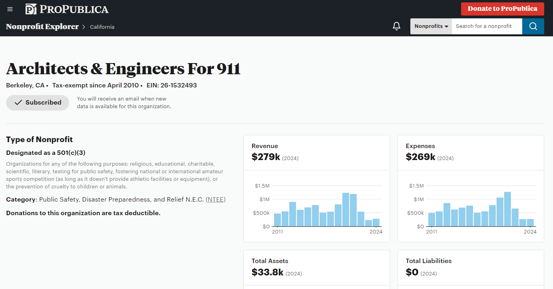Click the 2011 label on Revenue chart
This screenshot has width=553, height=289.
tap(277, 232)
